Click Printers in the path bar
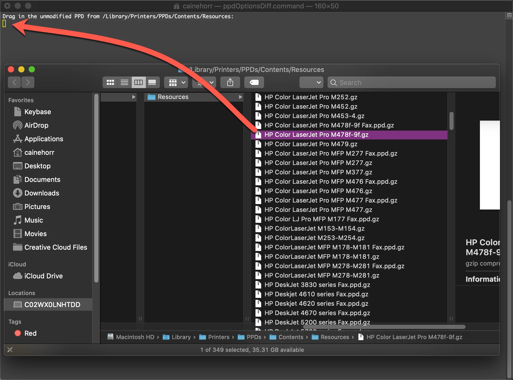This screenshot has height=380, width=513. [214, 337]
